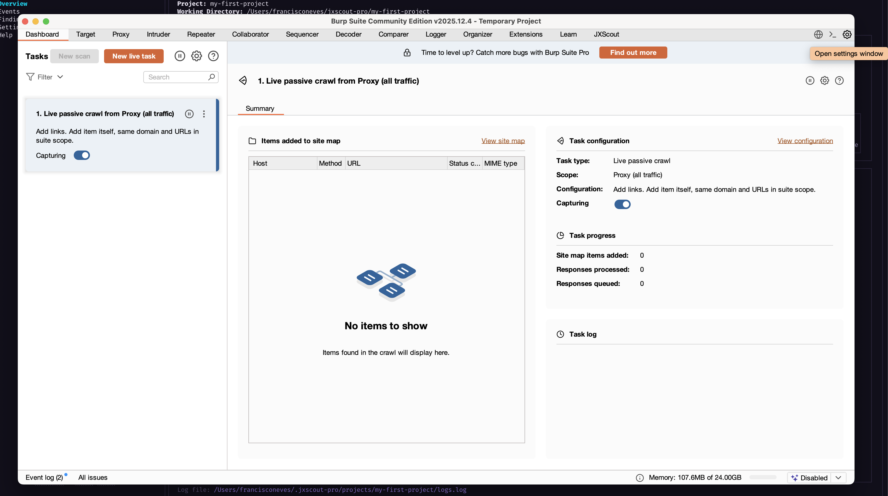Viewport: 888px width, 496px height.
Task: Click the globe icon in top toolbar
Action: click(x=818, y=34)
